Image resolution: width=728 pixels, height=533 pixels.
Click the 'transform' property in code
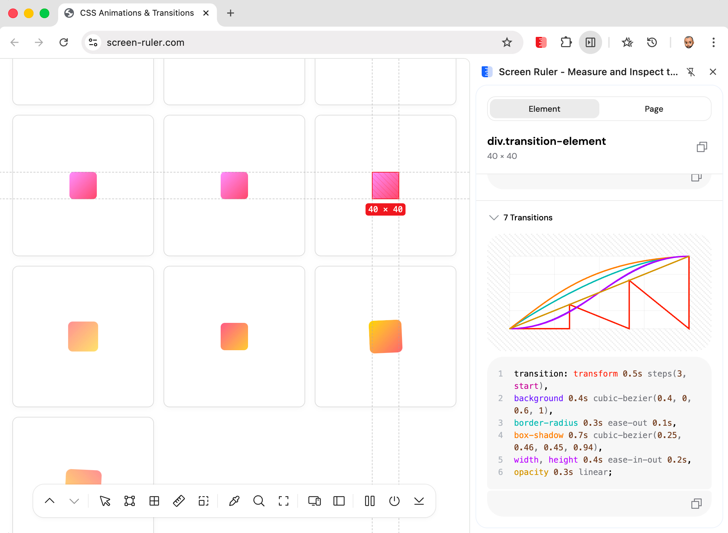pos(596,373)
